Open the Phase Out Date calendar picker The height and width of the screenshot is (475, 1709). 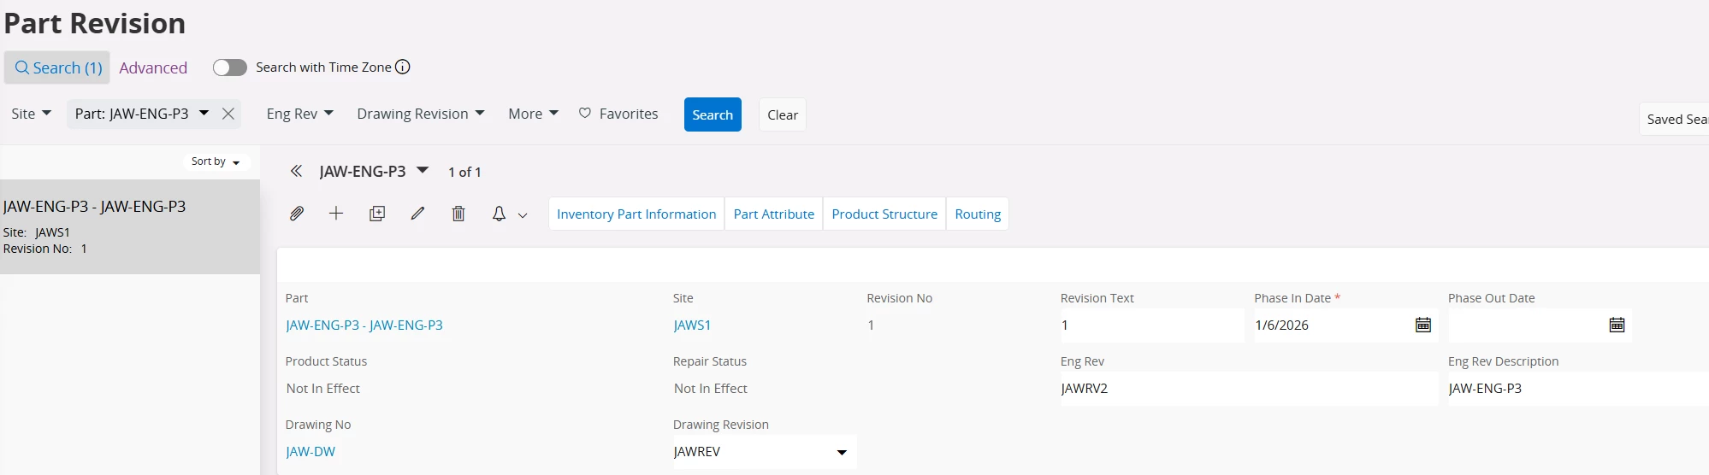point(1617,325)
